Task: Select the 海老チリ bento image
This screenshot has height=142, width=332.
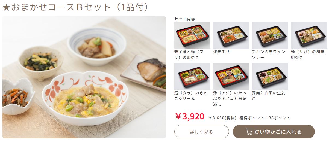Action: point(231,35)
